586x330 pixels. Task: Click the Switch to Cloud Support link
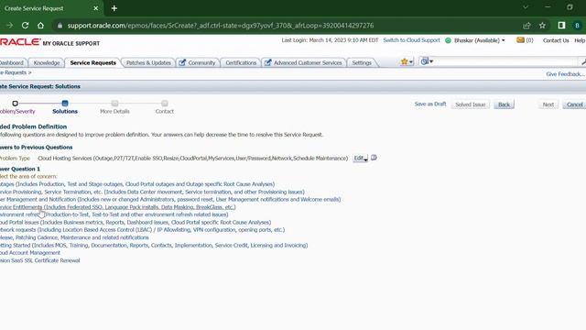[411, 40]
